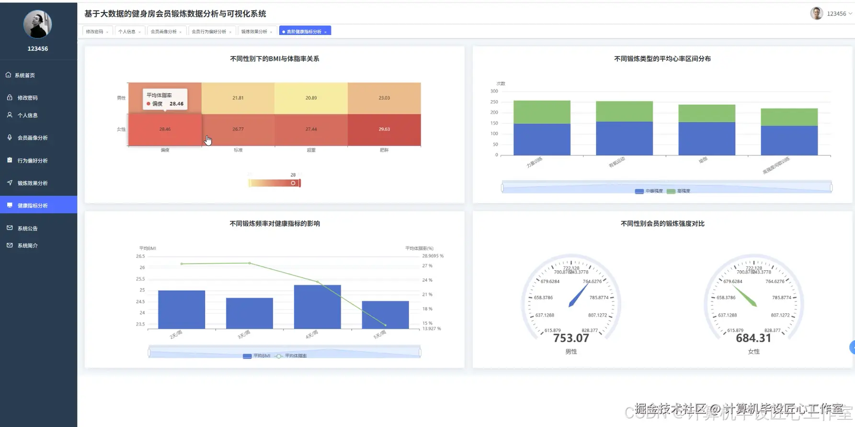Open 锻炼效果分析 sidebar menu item
Viewport: 855px width, 427px height.
[x=38, y=183]
